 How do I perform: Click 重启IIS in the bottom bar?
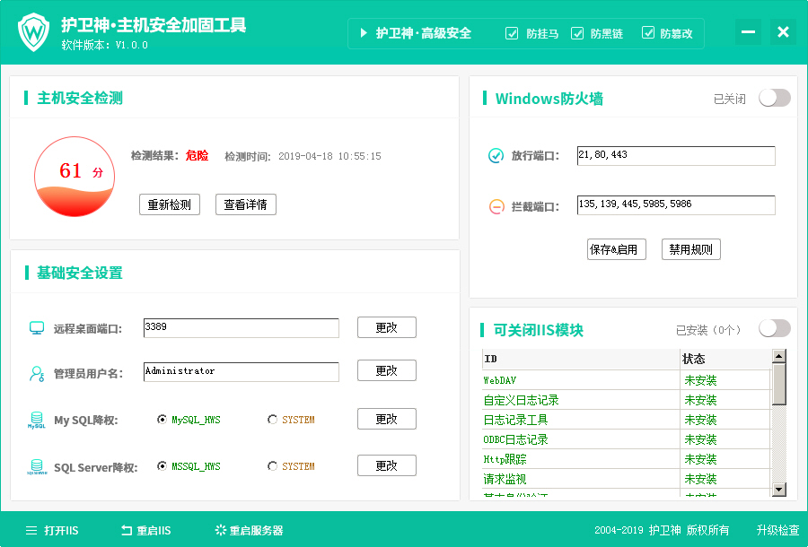click(x=145, y=531)
